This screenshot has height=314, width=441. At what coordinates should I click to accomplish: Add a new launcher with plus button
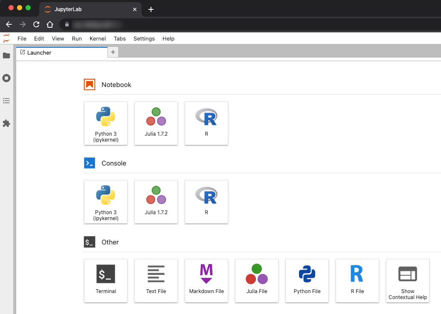coord(113,52)
